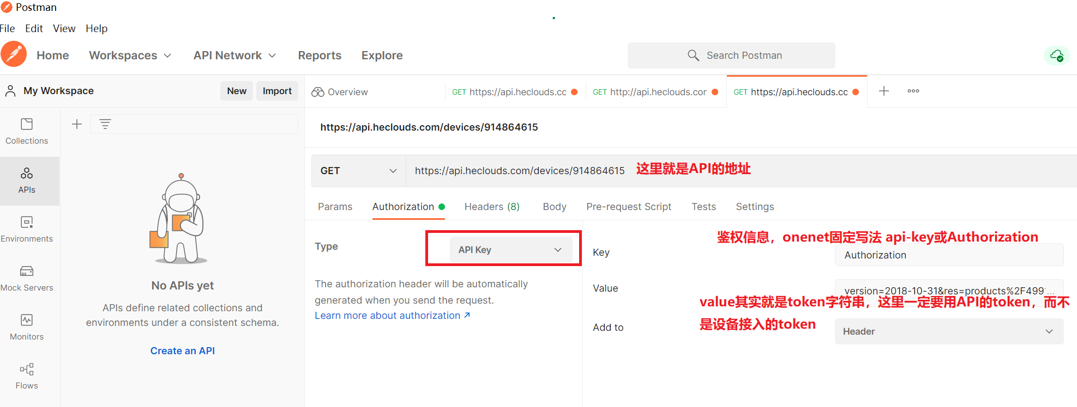1077x407 pixels.
Task: Add a new request tab with plus icon
Action: [x=884, y=91]
